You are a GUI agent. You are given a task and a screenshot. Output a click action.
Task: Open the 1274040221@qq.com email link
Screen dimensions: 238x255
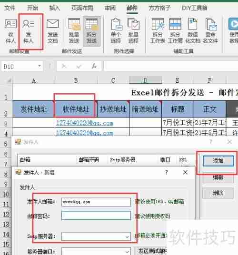pyautogui.click(x=85, y=133)
